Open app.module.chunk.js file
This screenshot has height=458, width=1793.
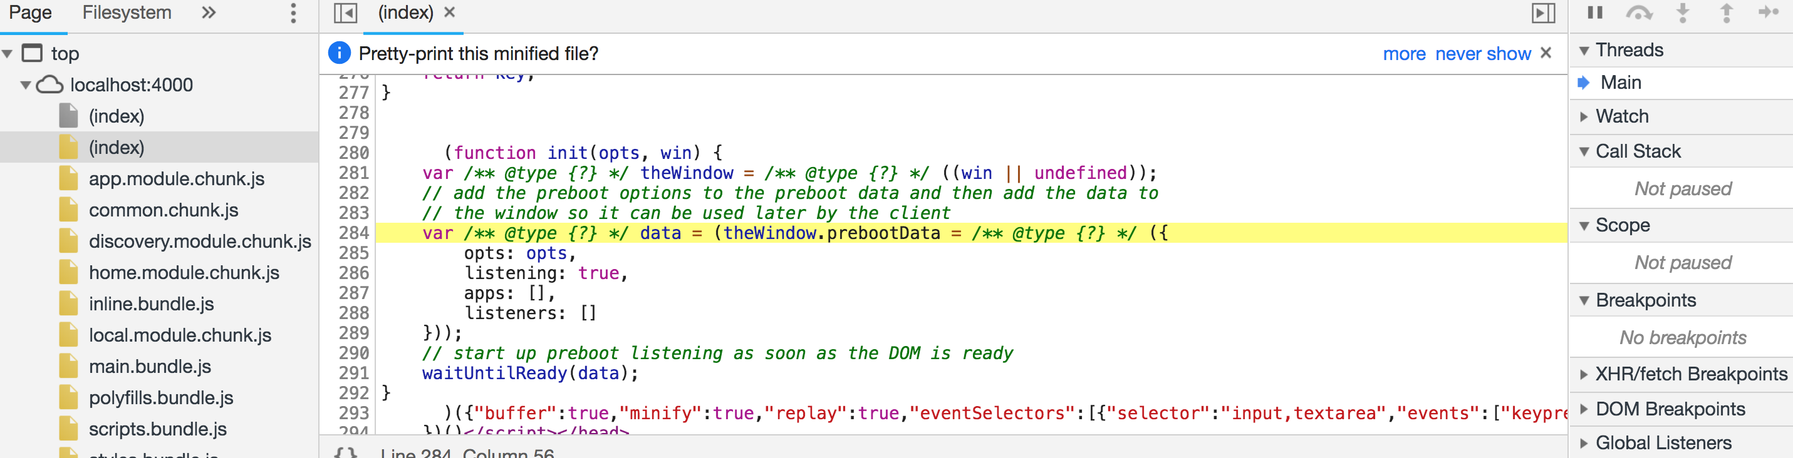point(176,178)
